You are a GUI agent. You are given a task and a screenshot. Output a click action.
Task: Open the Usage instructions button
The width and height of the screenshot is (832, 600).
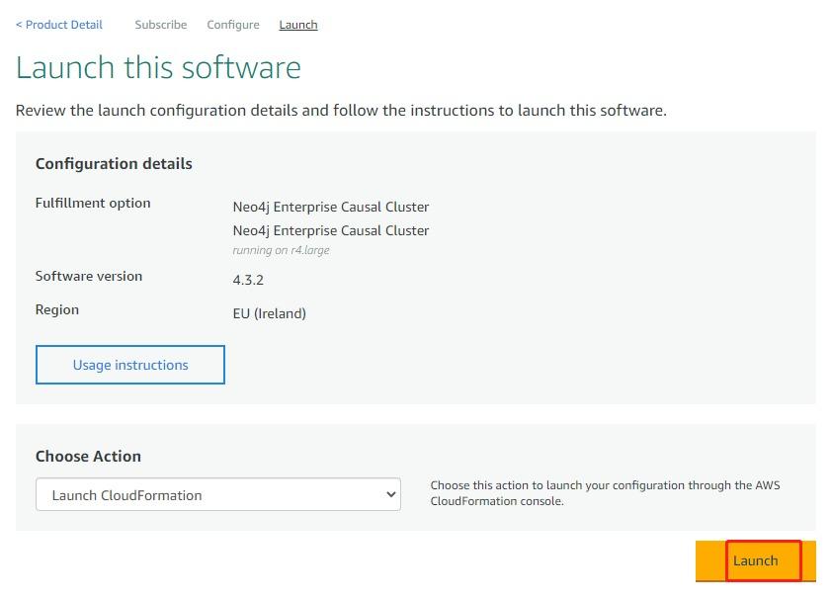[130, 365]
